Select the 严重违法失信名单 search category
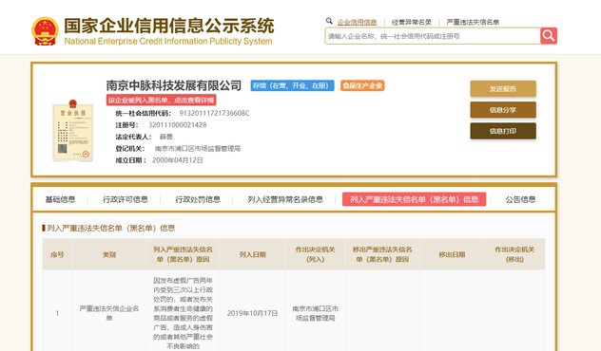 click(473, 22)
